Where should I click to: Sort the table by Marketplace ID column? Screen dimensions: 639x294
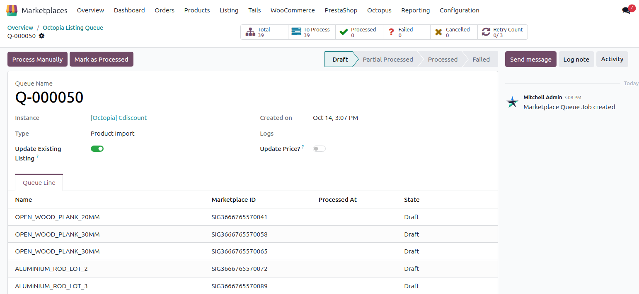coord(234,200)
